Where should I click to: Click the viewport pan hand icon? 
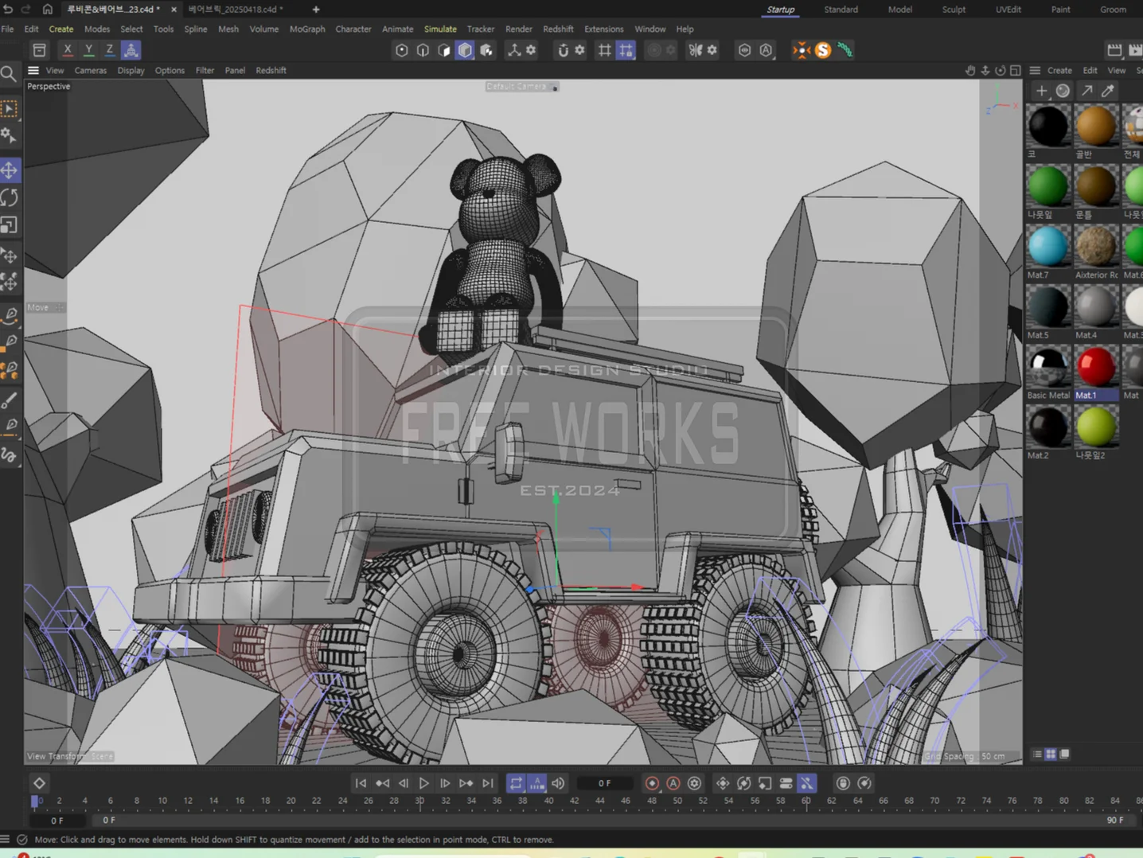coord(969,70)
